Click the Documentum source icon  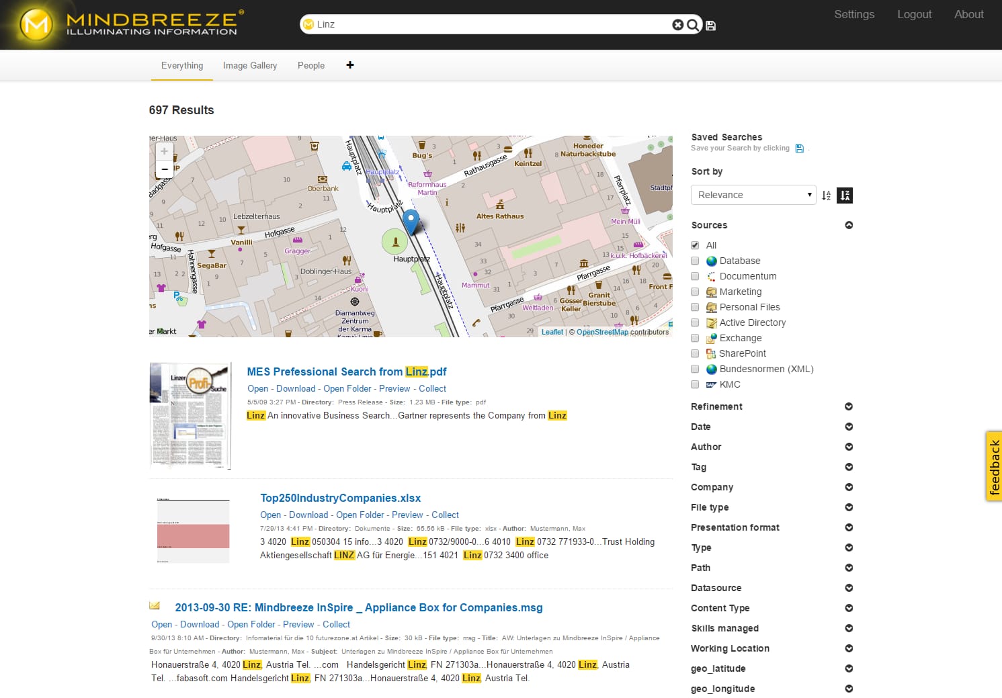click(712, 277)
